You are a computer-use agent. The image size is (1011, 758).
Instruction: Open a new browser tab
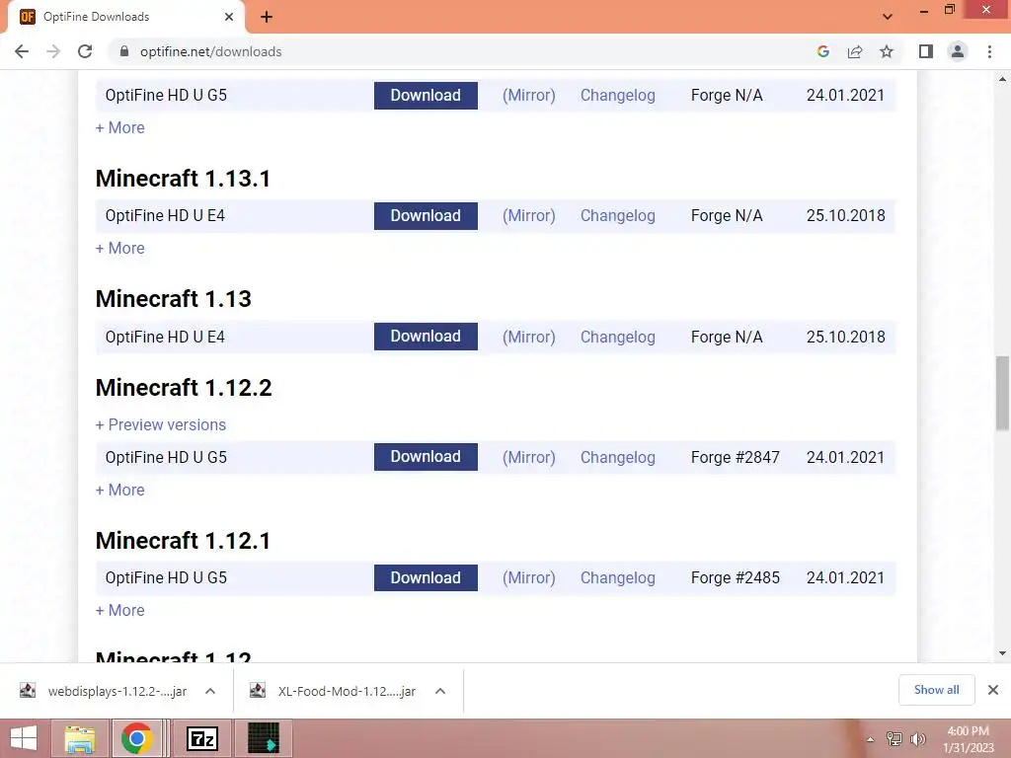(x=267, y=18)
